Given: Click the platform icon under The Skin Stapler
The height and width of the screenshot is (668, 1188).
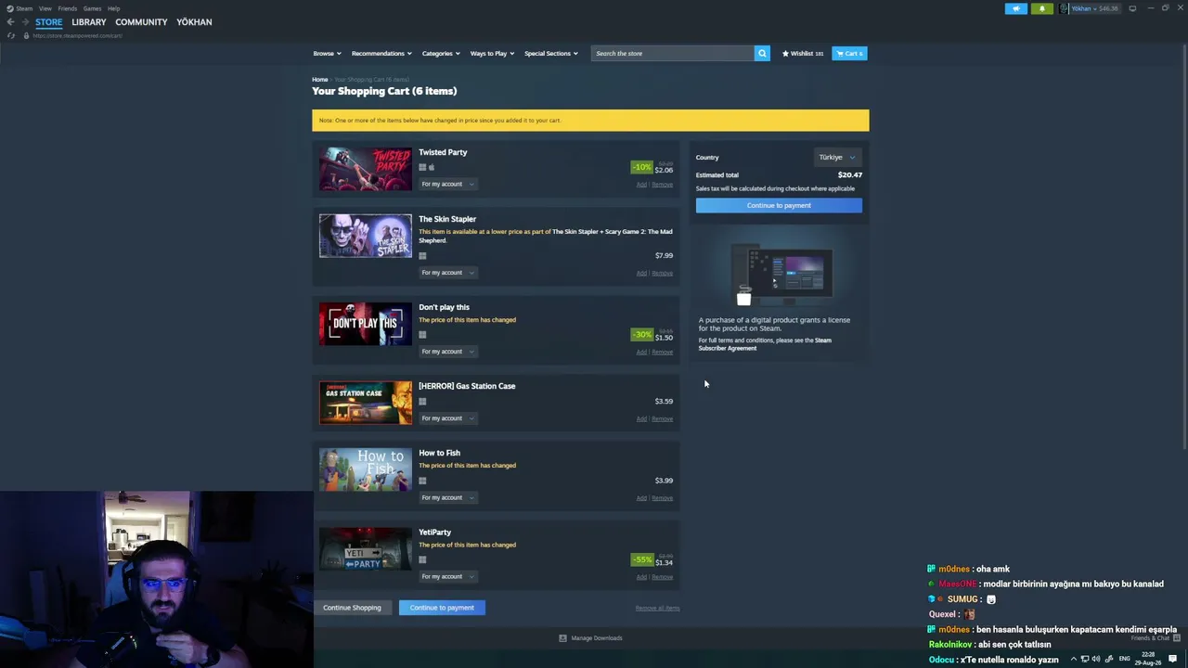Looking at the screenshot, I should tap(422, 256).
